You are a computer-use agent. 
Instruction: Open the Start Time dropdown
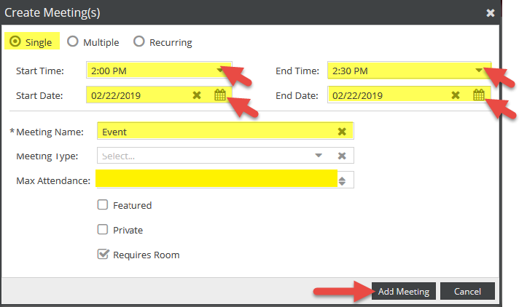(x=220, y=70)
